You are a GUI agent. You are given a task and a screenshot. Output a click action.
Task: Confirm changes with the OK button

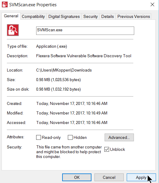pyautogui.click(x=77, y=177)
